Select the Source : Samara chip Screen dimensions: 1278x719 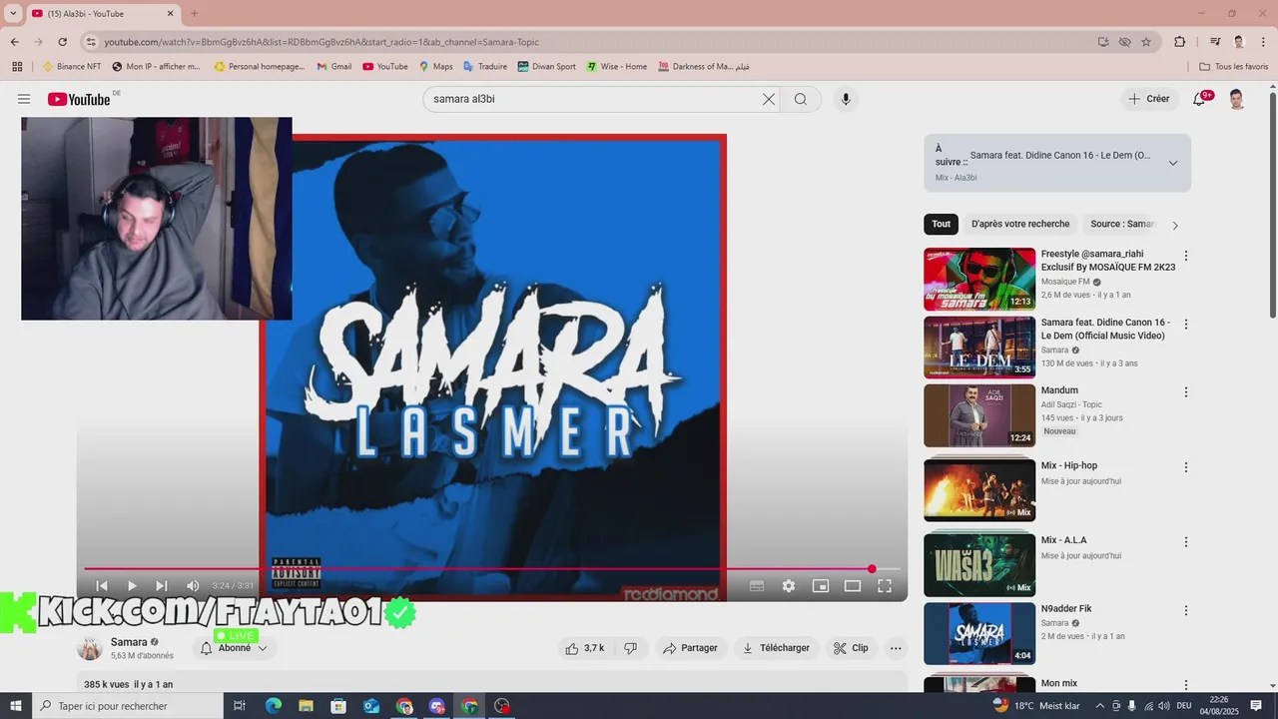[x=1122, y=224]
